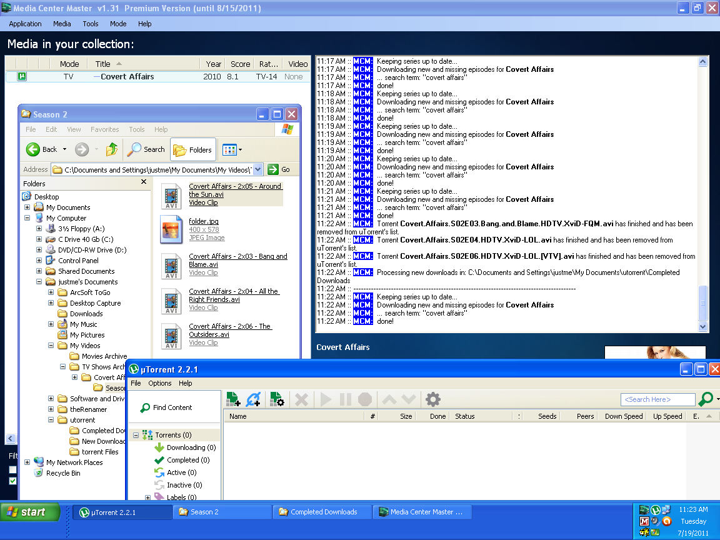The height and width of the screenshot is (540, 720).
Task: Open the Media menu
Action: [62, 24]
